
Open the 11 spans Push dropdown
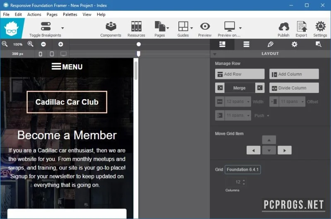pos(237,116)
